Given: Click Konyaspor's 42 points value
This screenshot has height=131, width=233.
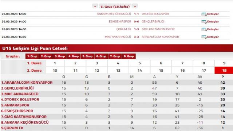Looking at the screenshot, I should click(x=222, y=83).
